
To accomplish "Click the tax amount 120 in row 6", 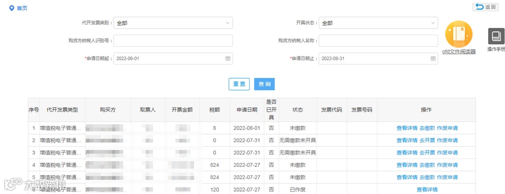I will (215, 189).
